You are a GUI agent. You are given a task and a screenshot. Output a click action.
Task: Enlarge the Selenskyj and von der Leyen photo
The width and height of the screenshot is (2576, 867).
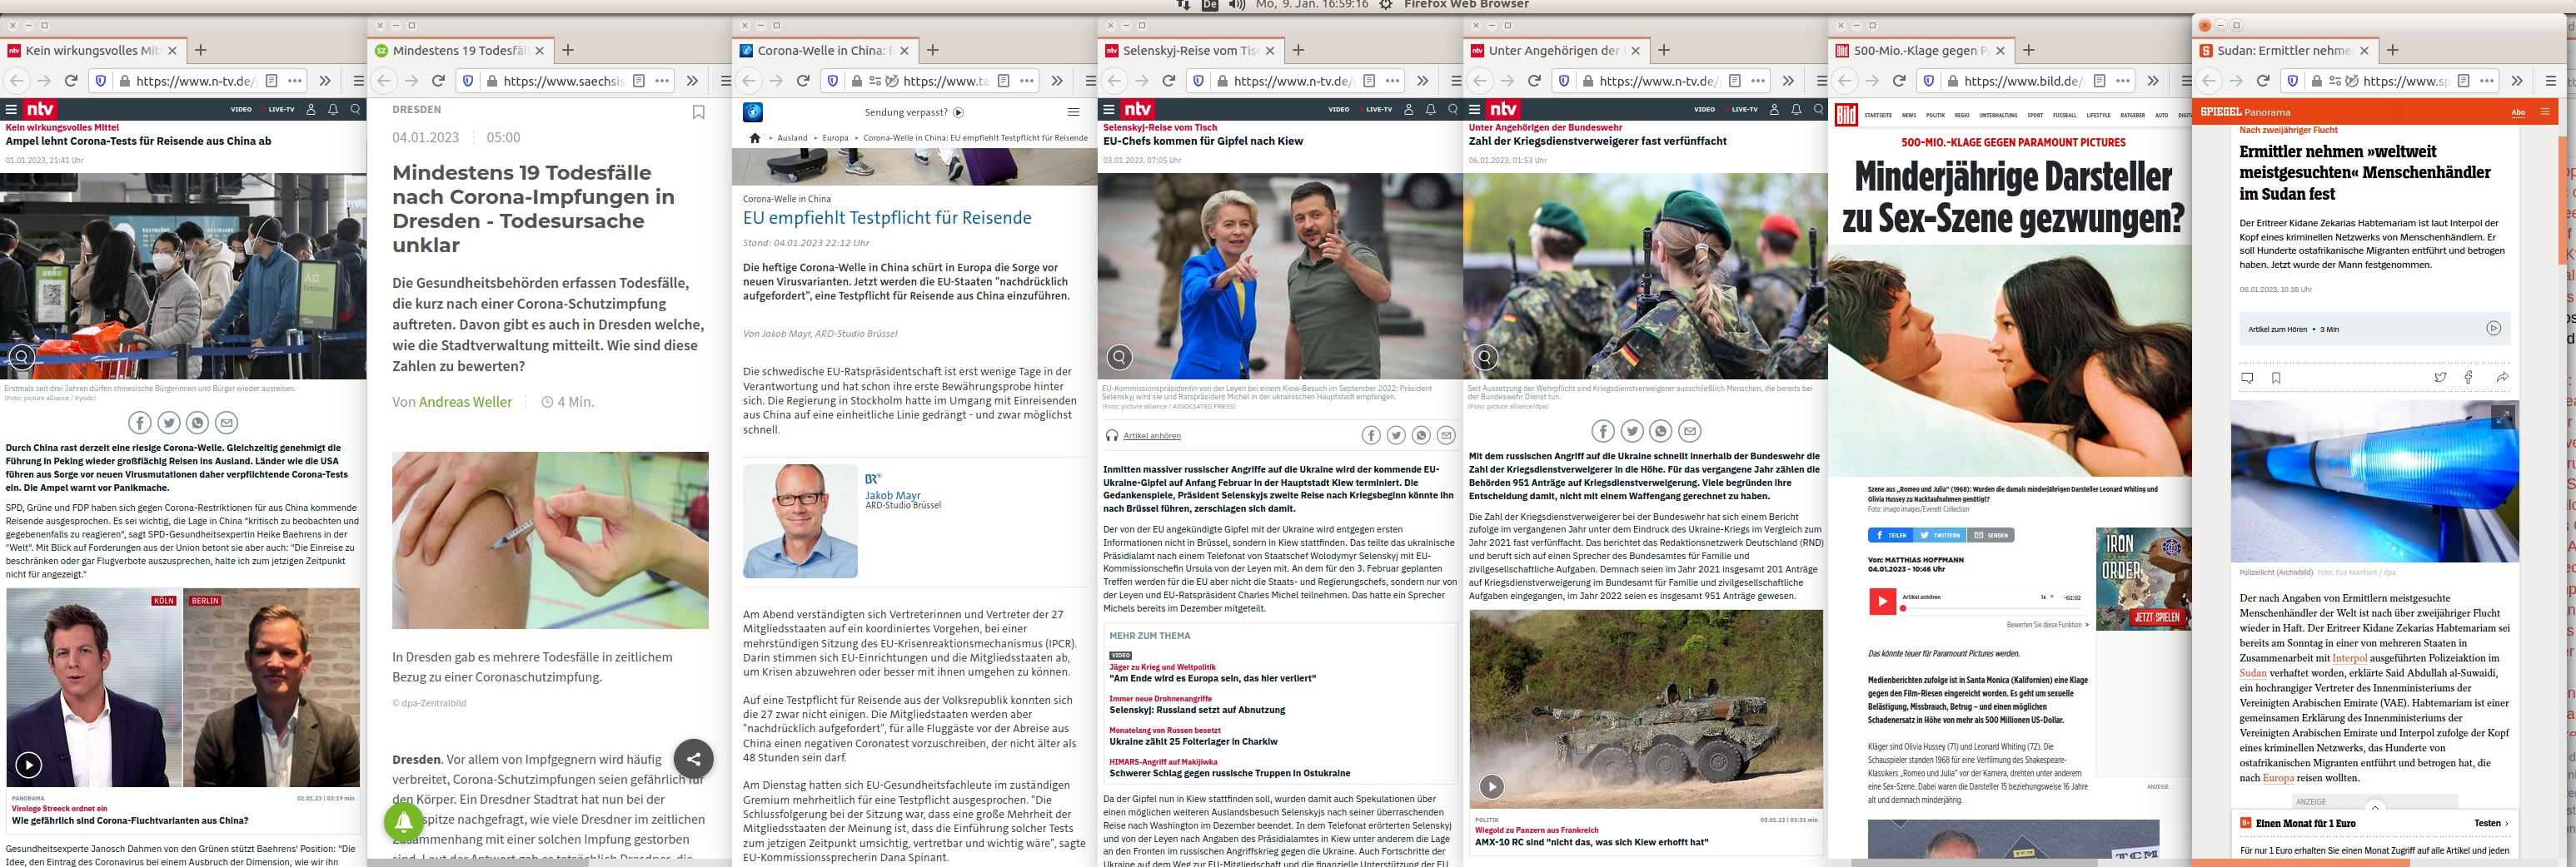1119,357
